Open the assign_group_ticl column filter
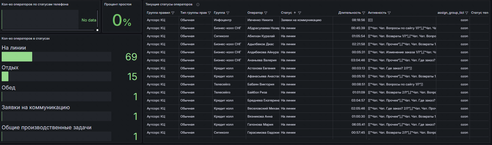Image resolution: width=492 pixels, height=145 pixels. [x=467, y=13]
